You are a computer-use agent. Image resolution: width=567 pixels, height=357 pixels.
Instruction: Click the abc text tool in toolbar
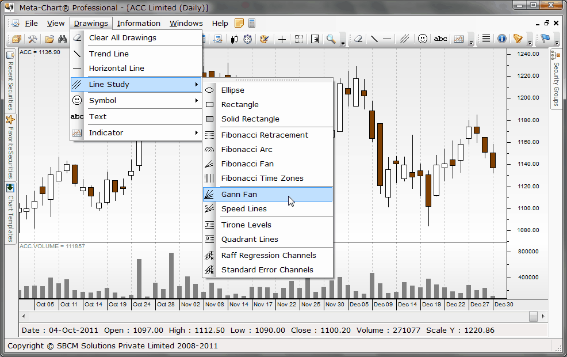pos(440,39)
